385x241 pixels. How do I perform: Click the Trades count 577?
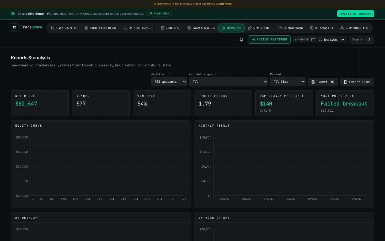point(81,104)
